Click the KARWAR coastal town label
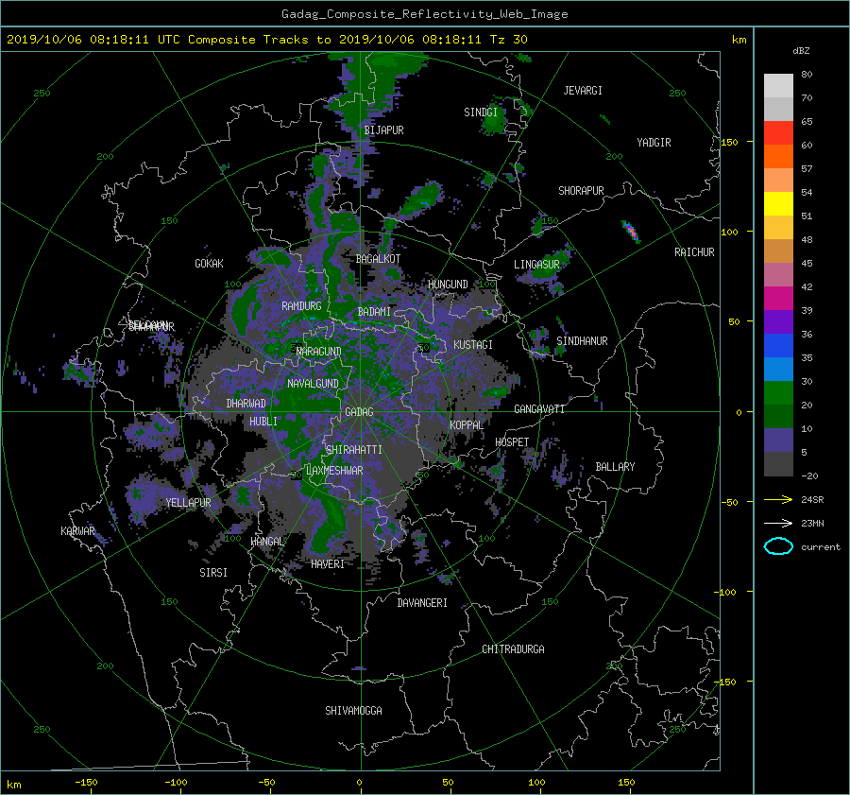 click(78, 530)
